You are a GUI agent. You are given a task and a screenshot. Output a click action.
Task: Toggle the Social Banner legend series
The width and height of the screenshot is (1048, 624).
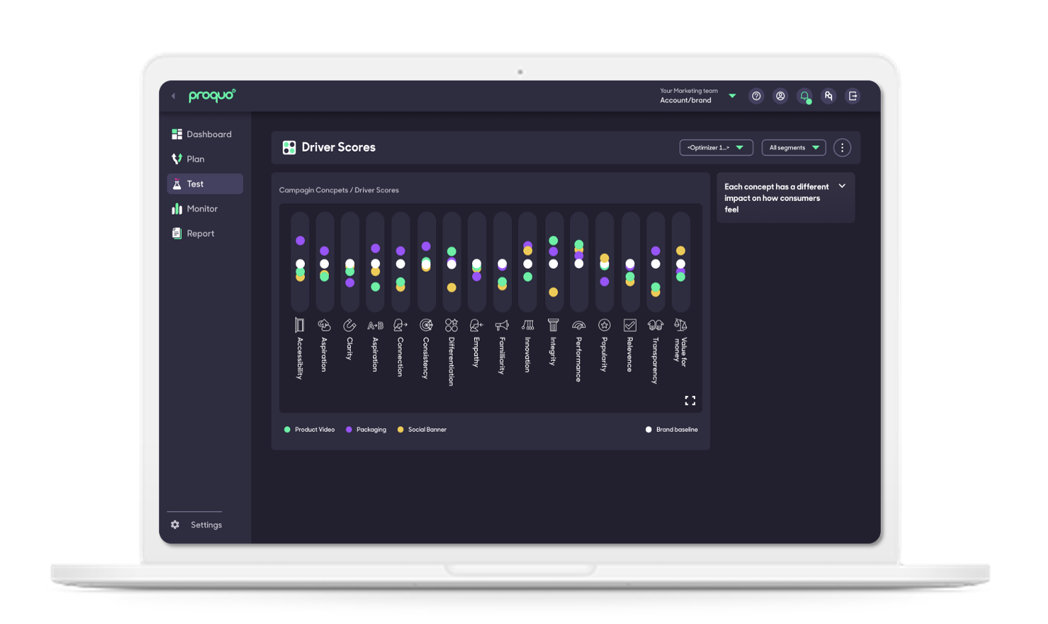tap(422, 430)
